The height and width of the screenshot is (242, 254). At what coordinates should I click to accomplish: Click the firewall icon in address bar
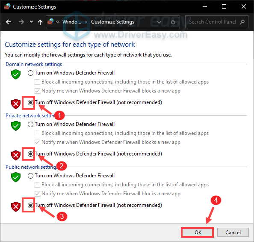(x=51, y=21)
